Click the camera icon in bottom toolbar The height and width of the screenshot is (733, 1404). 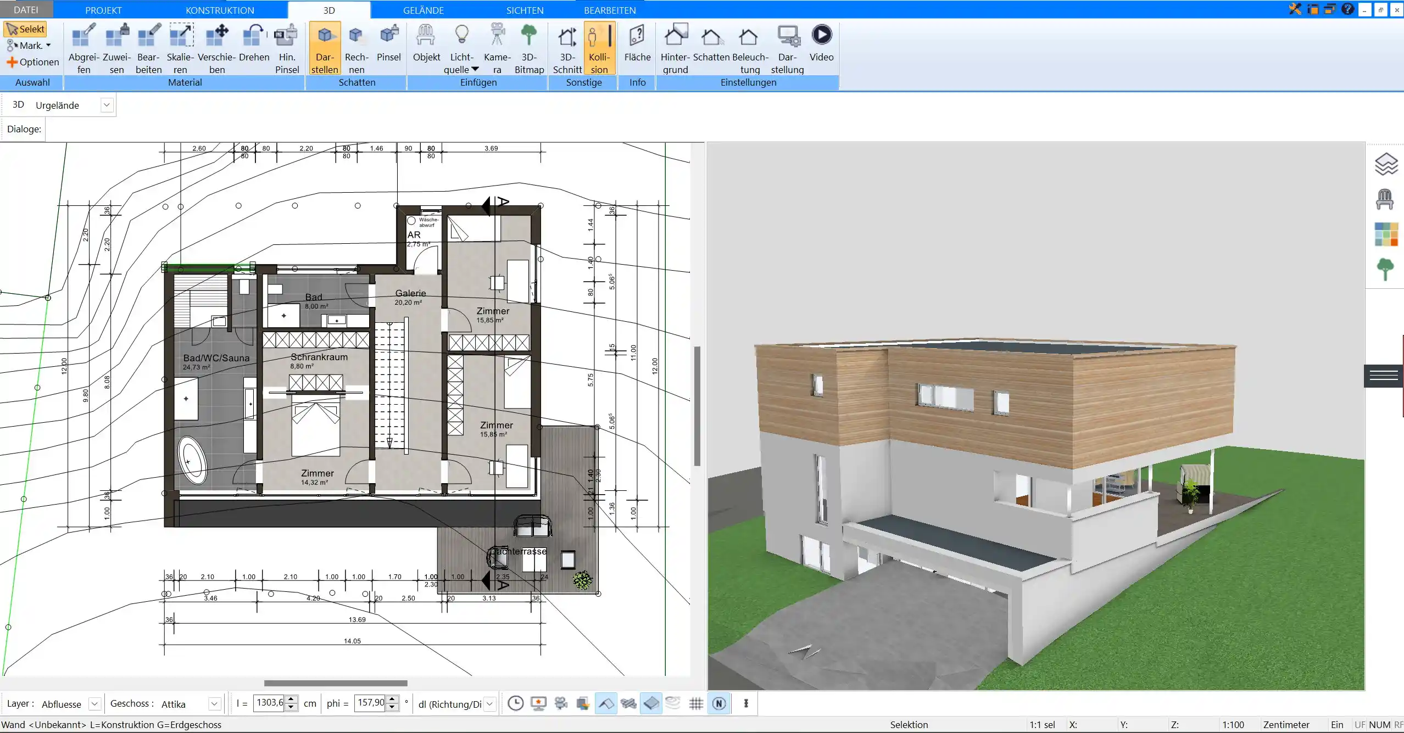click(561, 703)
